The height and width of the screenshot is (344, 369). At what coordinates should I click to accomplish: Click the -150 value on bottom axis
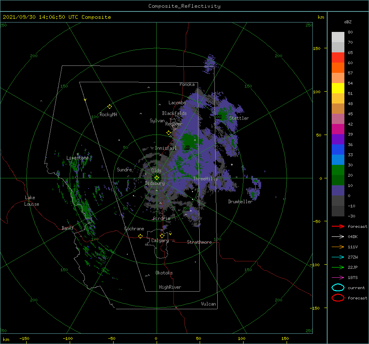[x=24, y=338]
